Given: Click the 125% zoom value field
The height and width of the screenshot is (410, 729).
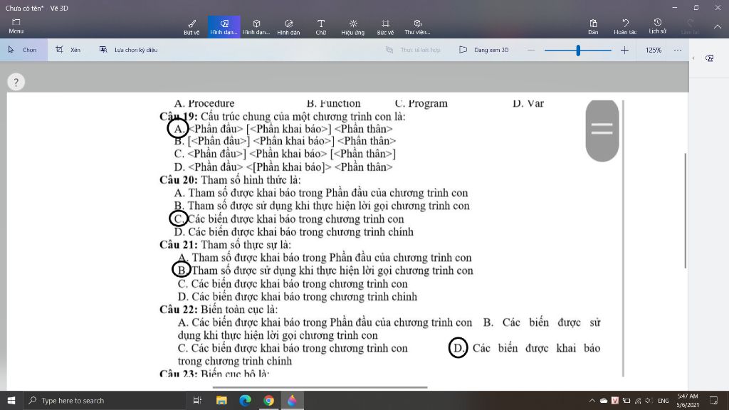Looking at the screenshot, I should pos(654,50).
